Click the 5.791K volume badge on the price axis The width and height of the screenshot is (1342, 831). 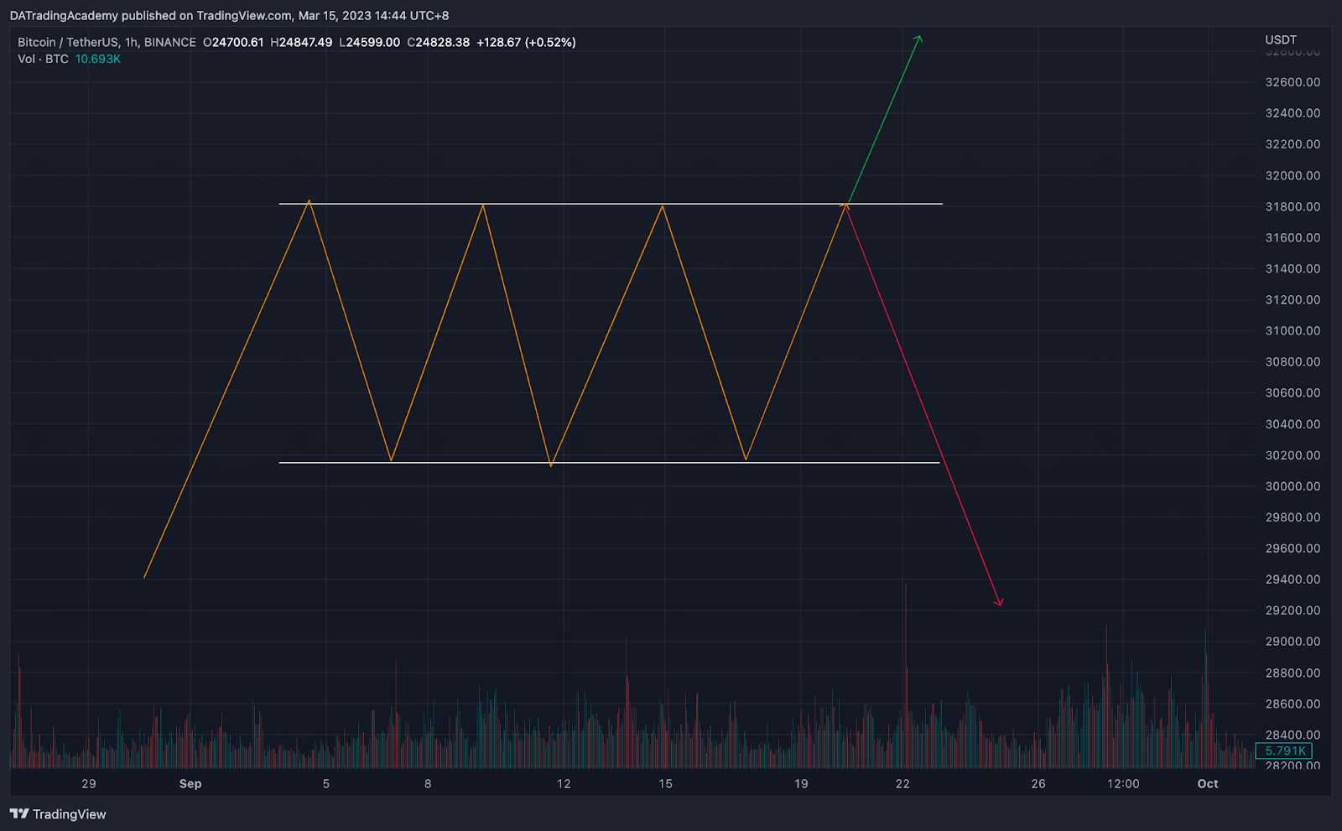click(1284, 750)
